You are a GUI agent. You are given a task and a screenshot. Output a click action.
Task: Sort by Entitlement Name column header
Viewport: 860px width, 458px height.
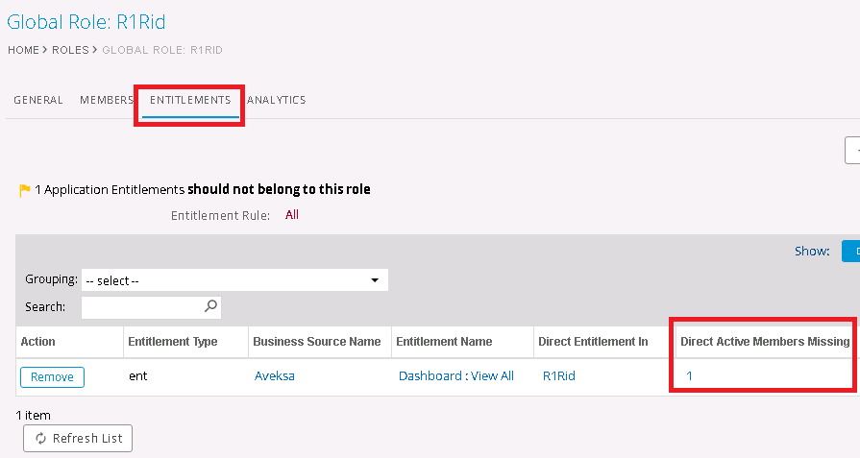pos(444,342)
